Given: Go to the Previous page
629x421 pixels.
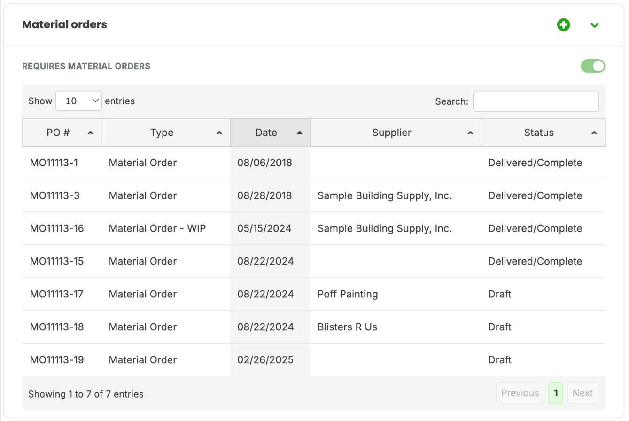Looking at the screenshot, I should (520, 393).
